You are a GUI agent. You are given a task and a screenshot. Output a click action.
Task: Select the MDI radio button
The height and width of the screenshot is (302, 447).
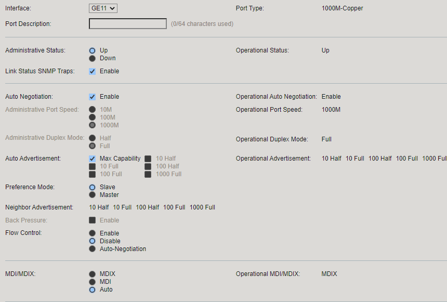[92, 282]
